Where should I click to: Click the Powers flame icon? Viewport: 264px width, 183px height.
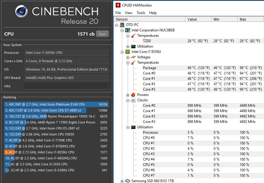(x=133, y=95)
